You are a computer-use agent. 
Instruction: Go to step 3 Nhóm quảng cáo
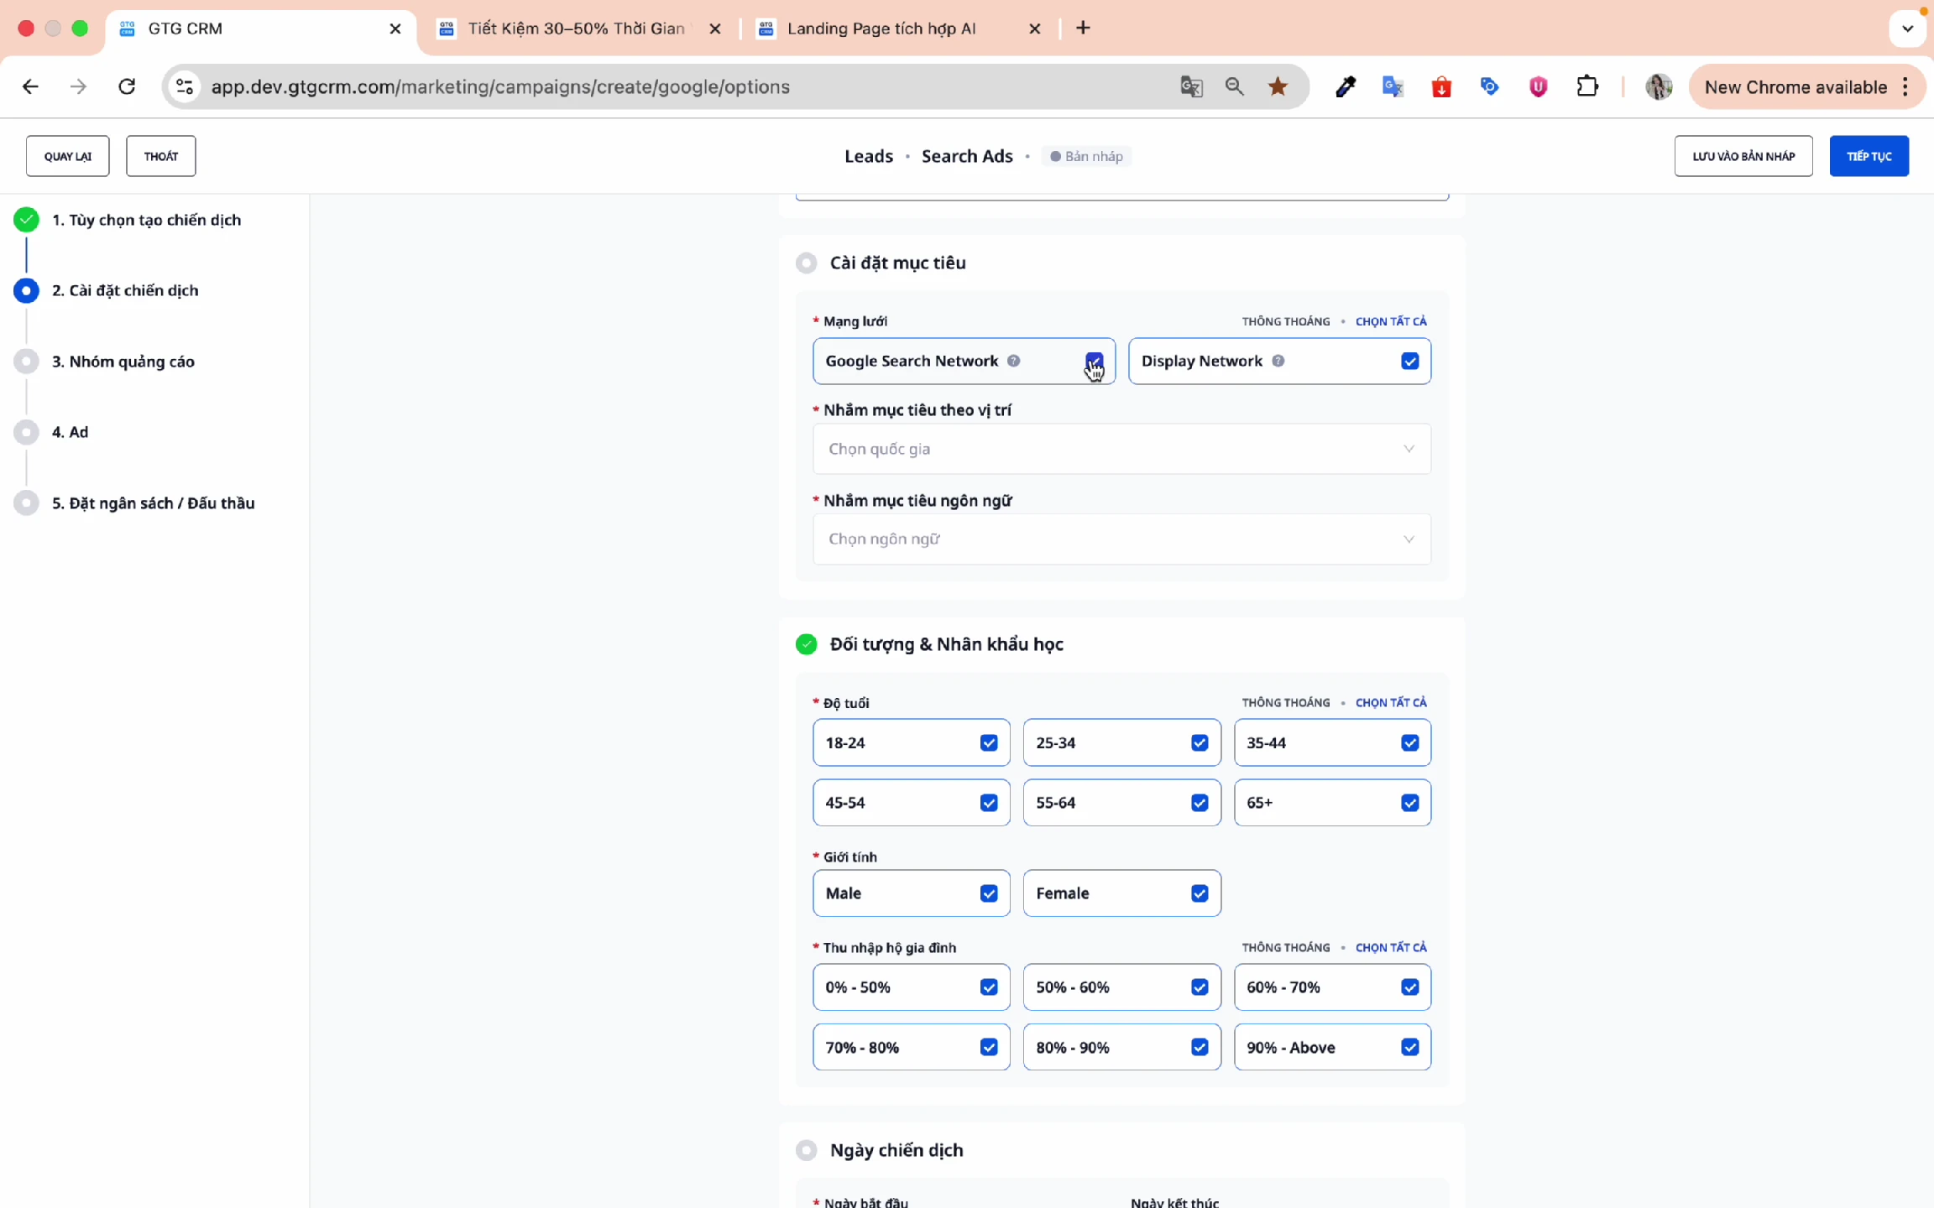click(123, 362)
